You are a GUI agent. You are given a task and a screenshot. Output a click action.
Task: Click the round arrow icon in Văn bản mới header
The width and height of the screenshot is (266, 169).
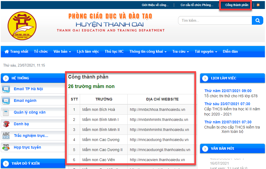tap(205, 149)
